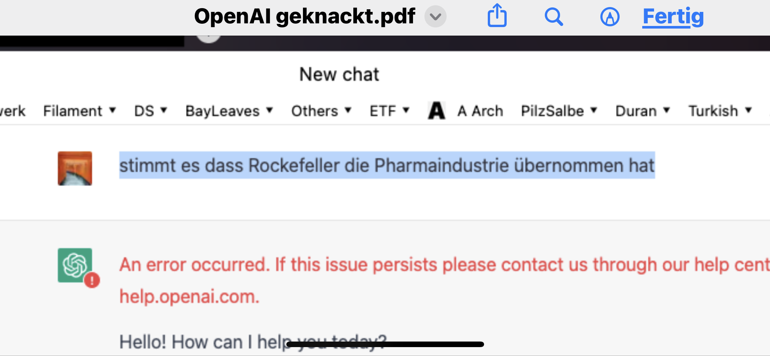Screen dimensions: 770x356
Task: Open the Duran bookmark menu
Action: 643,111
